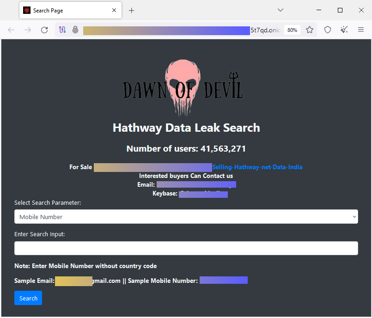Close the Search Page tab
This screenshot has width=372, height=318.
click(x=115, y=10)
